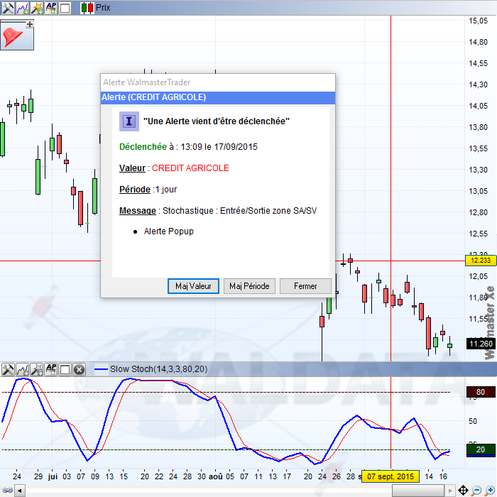Maximize the Slow Stoch panel
497x497 pixels.
[65, 370]
